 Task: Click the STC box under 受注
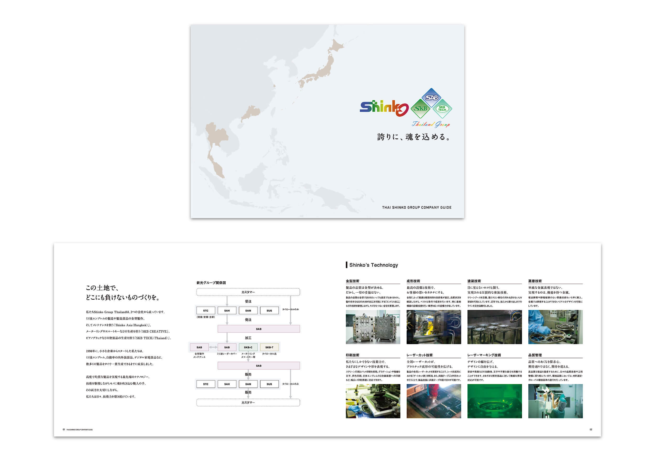206,311
